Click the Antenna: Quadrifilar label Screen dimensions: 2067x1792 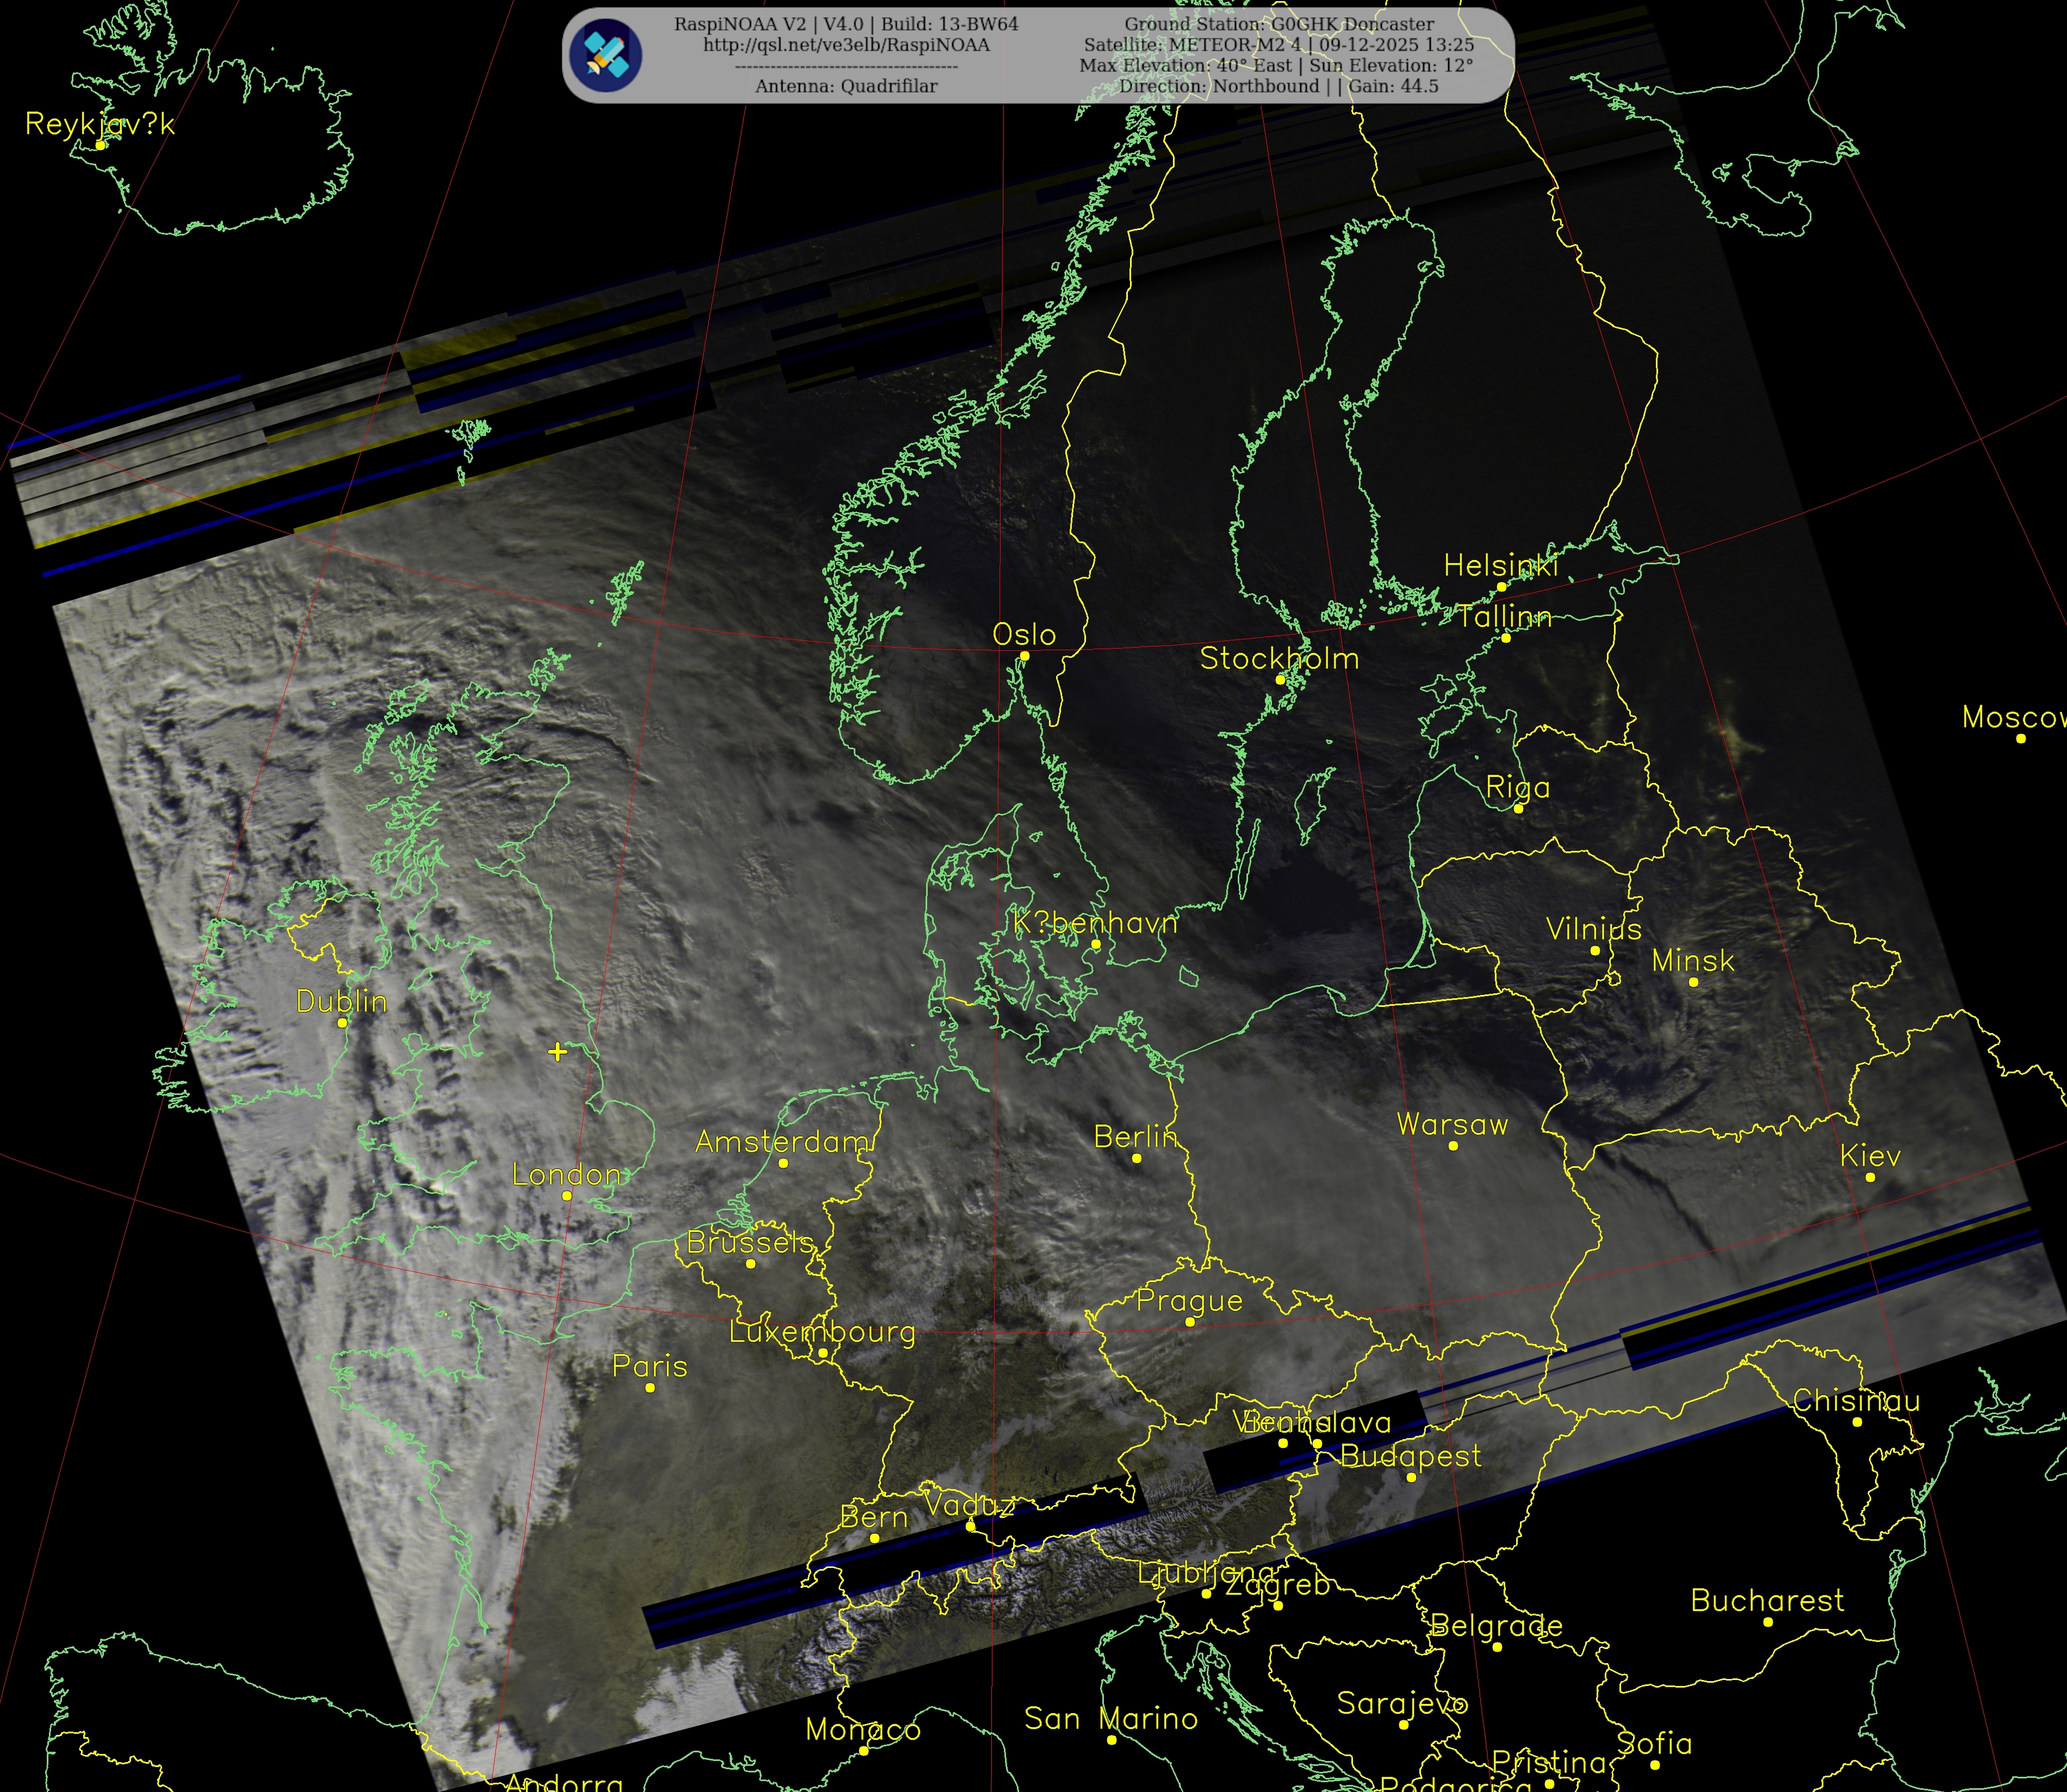pyautogui.click(x=846, y=86)
